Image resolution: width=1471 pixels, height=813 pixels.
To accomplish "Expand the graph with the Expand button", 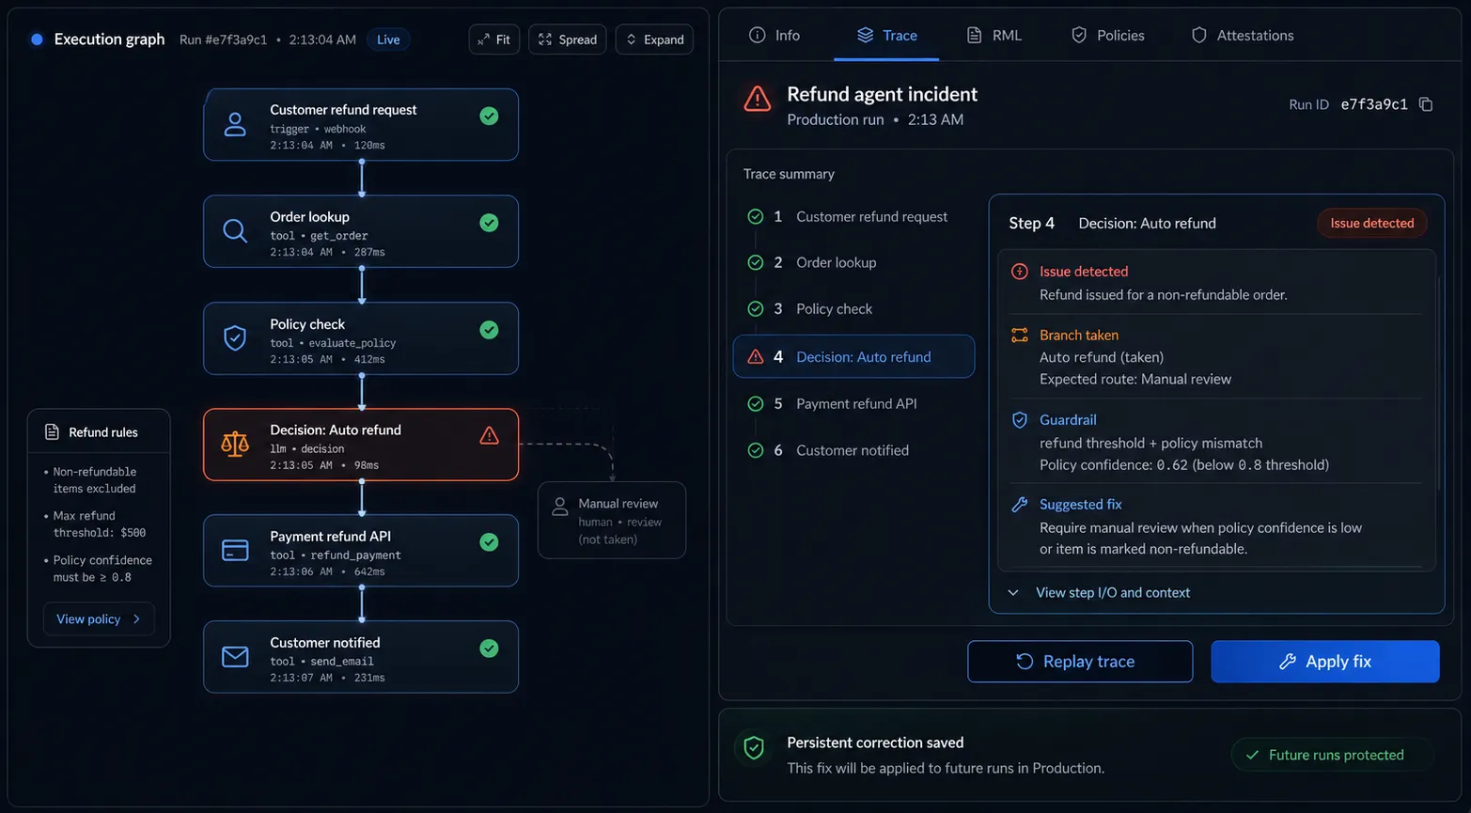I will pyautogui.click(x=654, y=39).
